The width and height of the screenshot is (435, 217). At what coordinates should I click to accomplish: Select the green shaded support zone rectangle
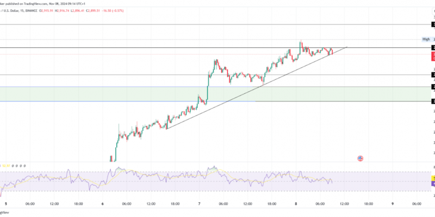[215, 94]
